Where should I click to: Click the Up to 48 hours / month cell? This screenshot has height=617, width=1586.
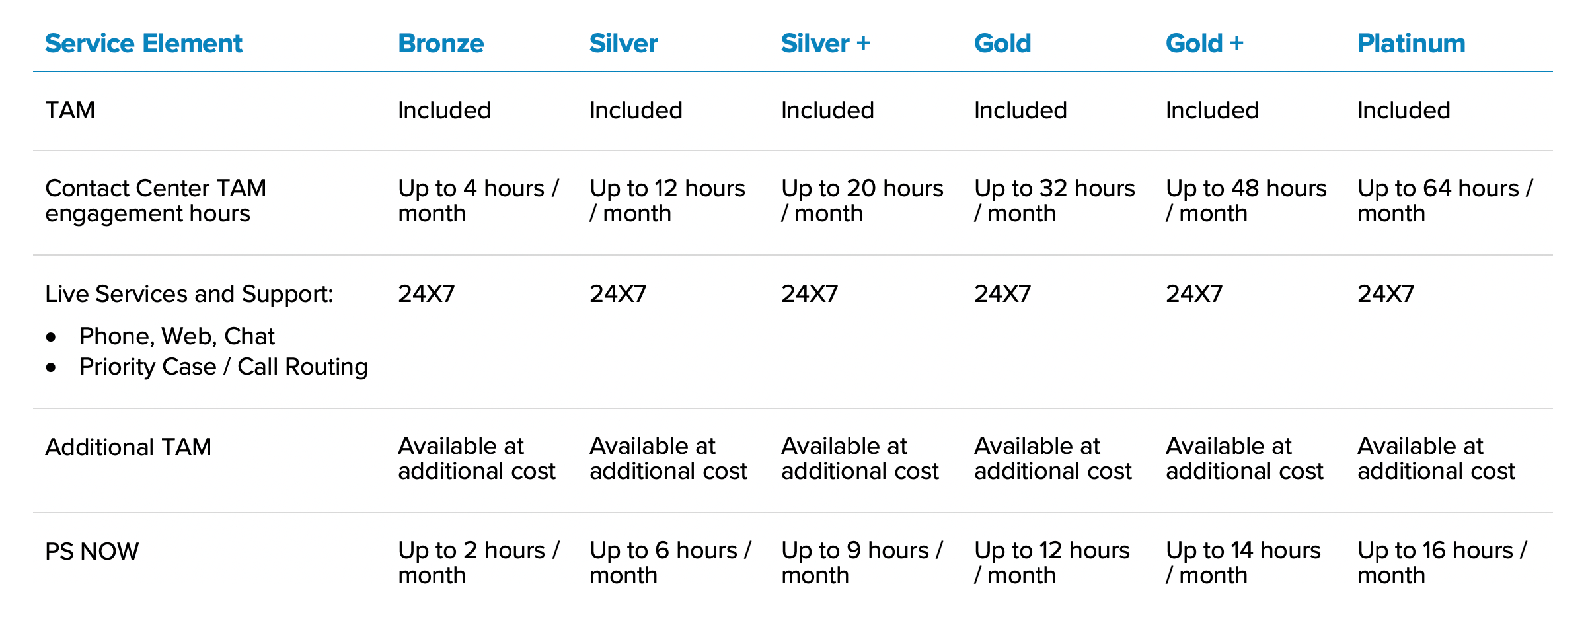pyautogui.click(x=1246, y=201)
